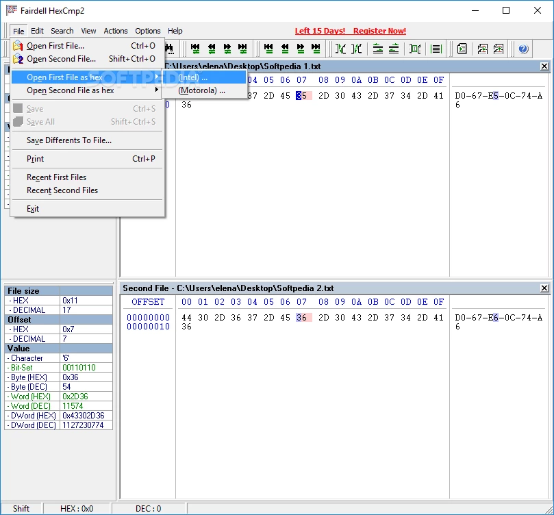
Task: Go to next difference toolbar icon
Action: pyautogui.click(x=227, y=49)
